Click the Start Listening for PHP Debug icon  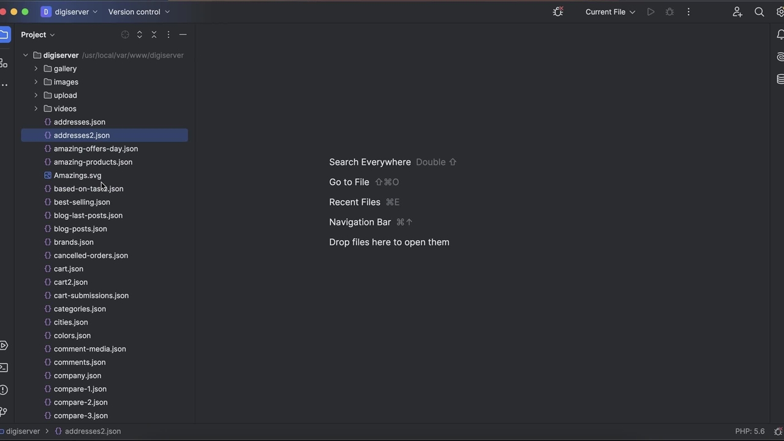tap(558, 12)
